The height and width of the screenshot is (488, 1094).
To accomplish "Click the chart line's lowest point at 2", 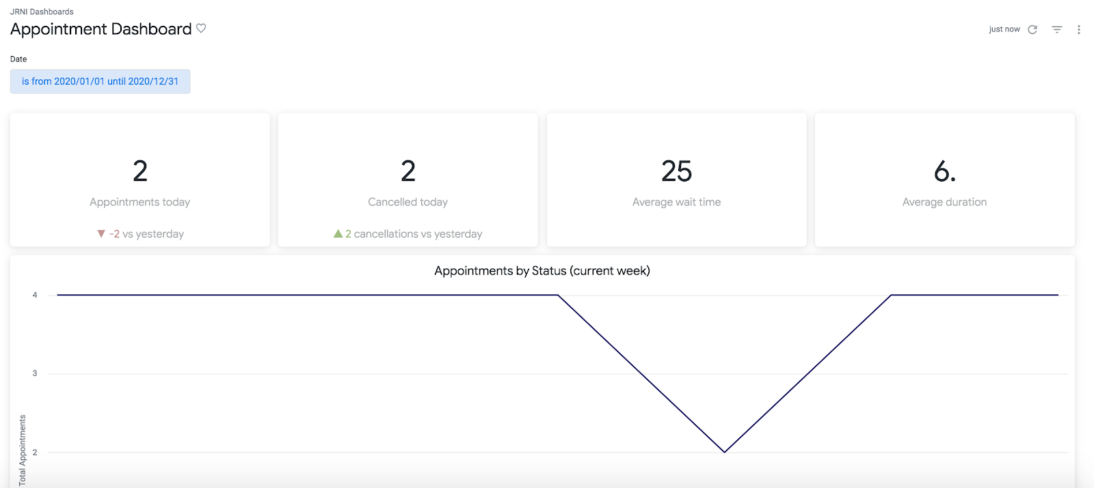I will [x=724, y=452].
